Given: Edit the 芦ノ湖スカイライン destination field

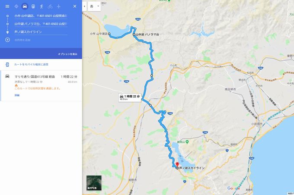Looking at the screenshot, I should click(x=41, y=32).
